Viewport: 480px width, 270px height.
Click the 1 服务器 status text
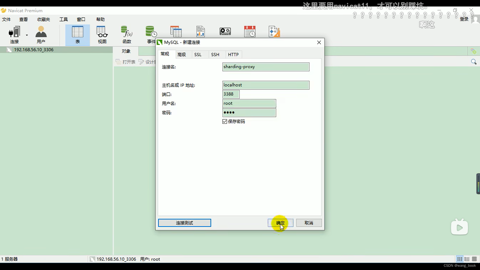[9, 259]
